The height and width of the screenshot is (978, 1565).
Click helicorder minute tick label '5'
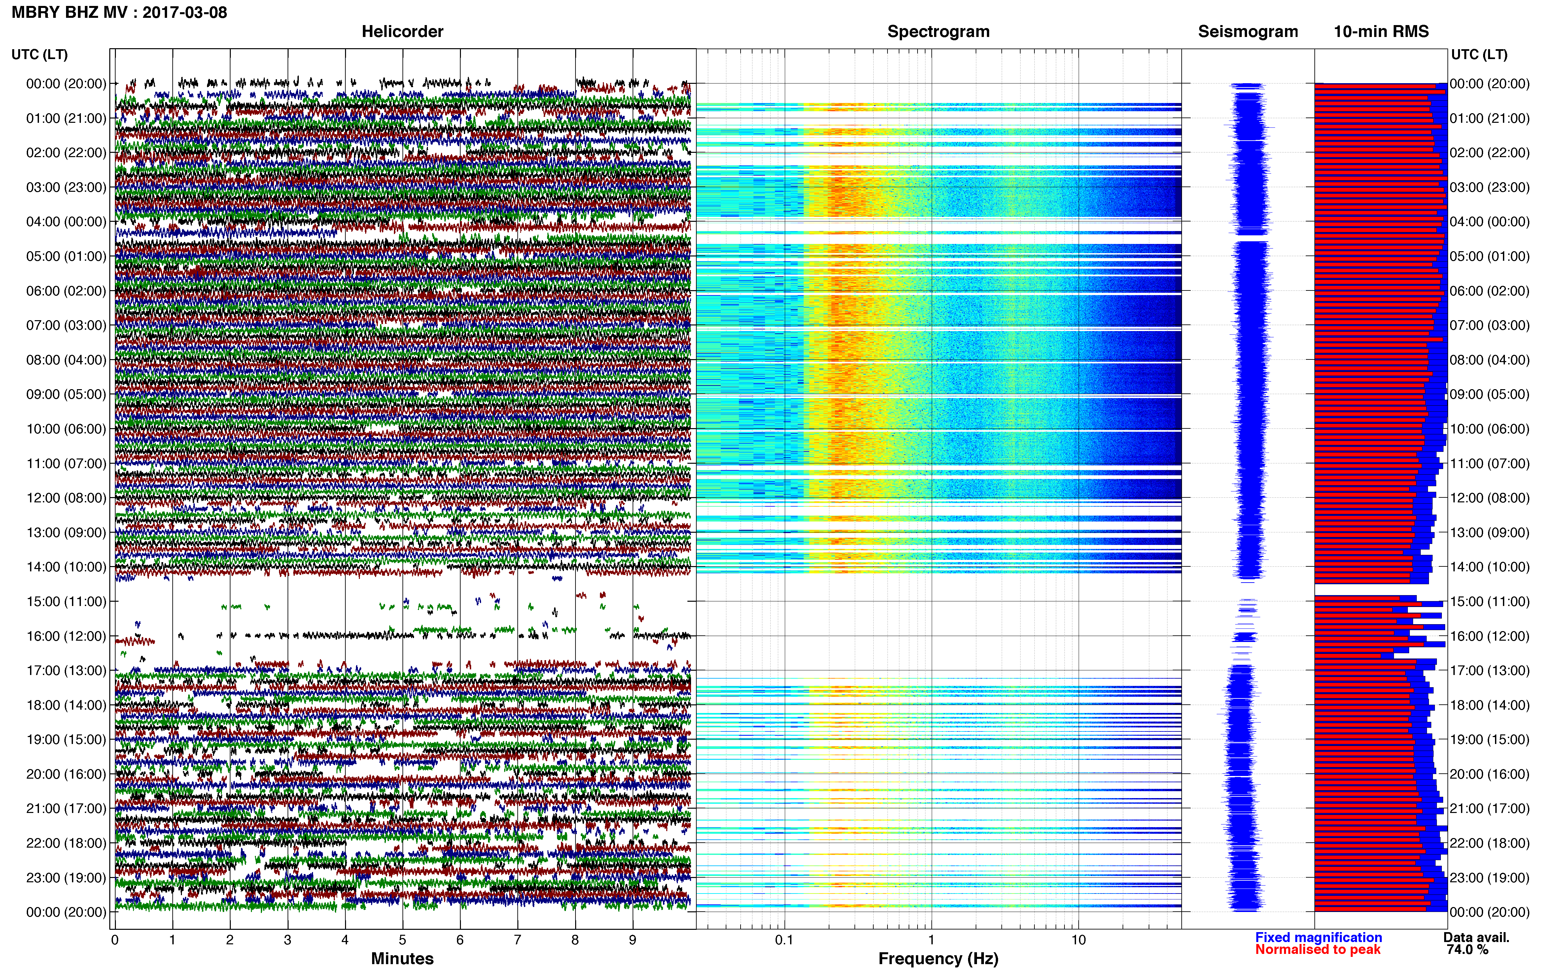click(402, 940)
